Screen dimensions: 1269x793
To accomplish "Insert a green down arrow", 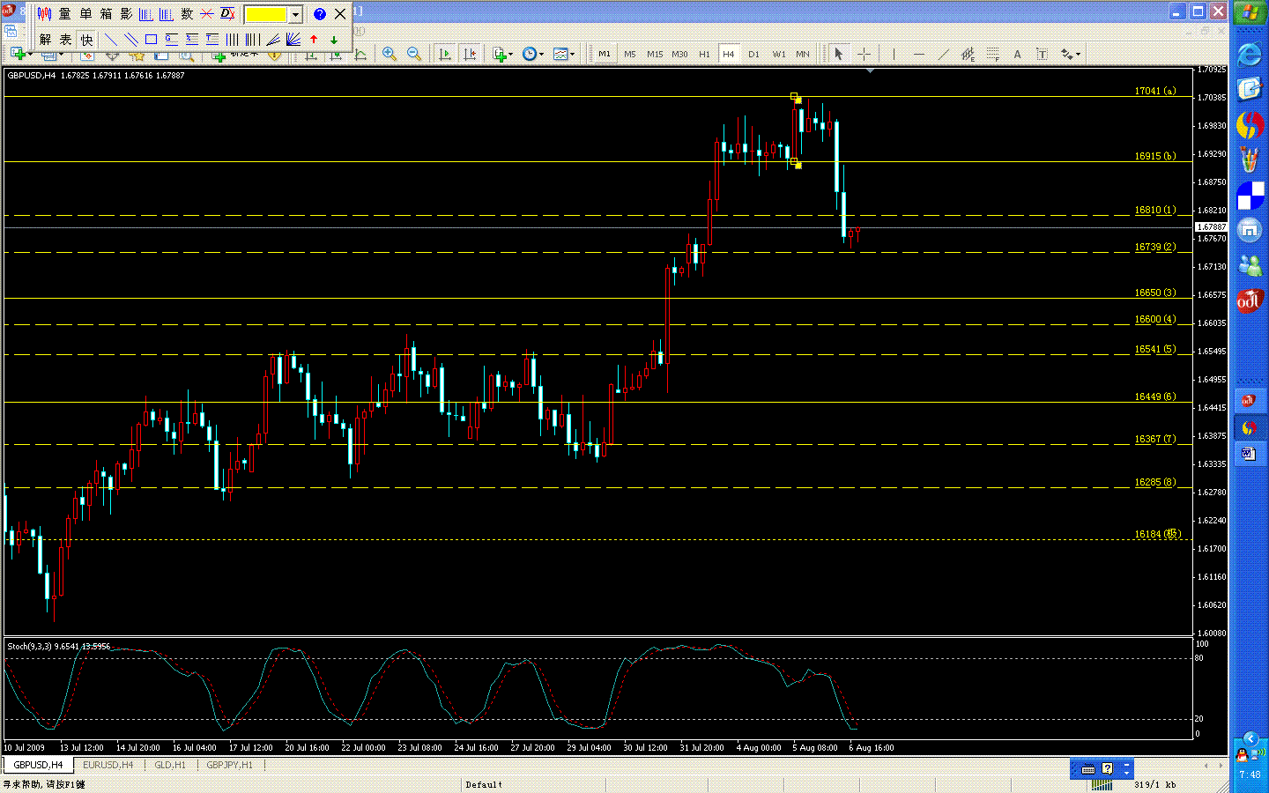I will [x=334, y=40].
